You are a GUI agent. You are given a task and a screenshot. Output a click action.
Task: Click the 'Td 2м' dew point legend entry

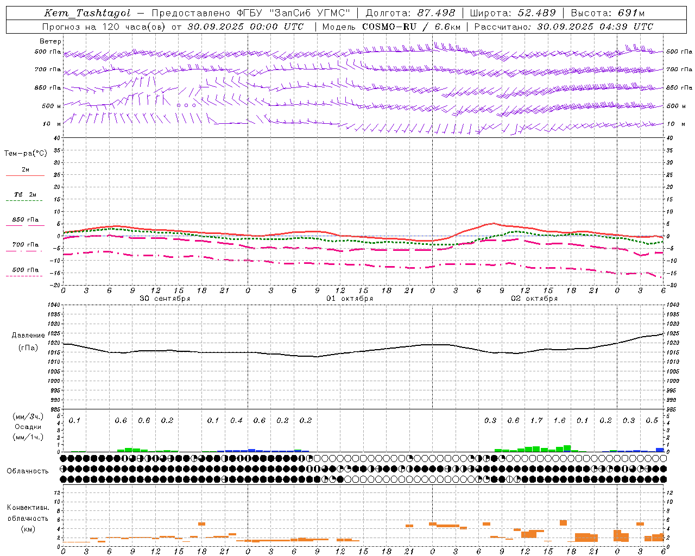(x=26, y=194)
